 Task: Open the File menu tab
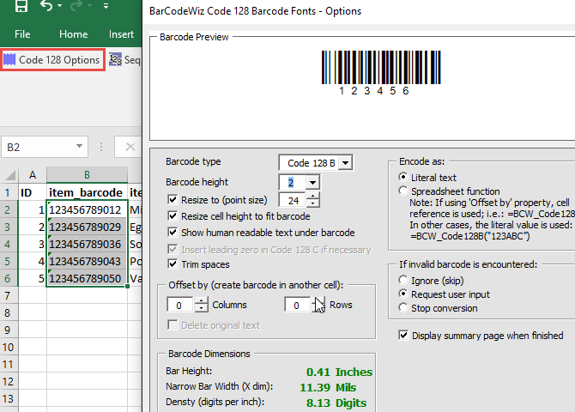click(22, 34)
